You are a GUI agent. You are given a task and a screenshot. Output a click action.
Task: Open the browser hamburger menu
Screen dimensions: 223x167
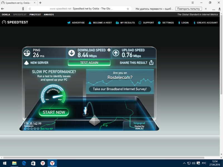(x=193, y=3)
